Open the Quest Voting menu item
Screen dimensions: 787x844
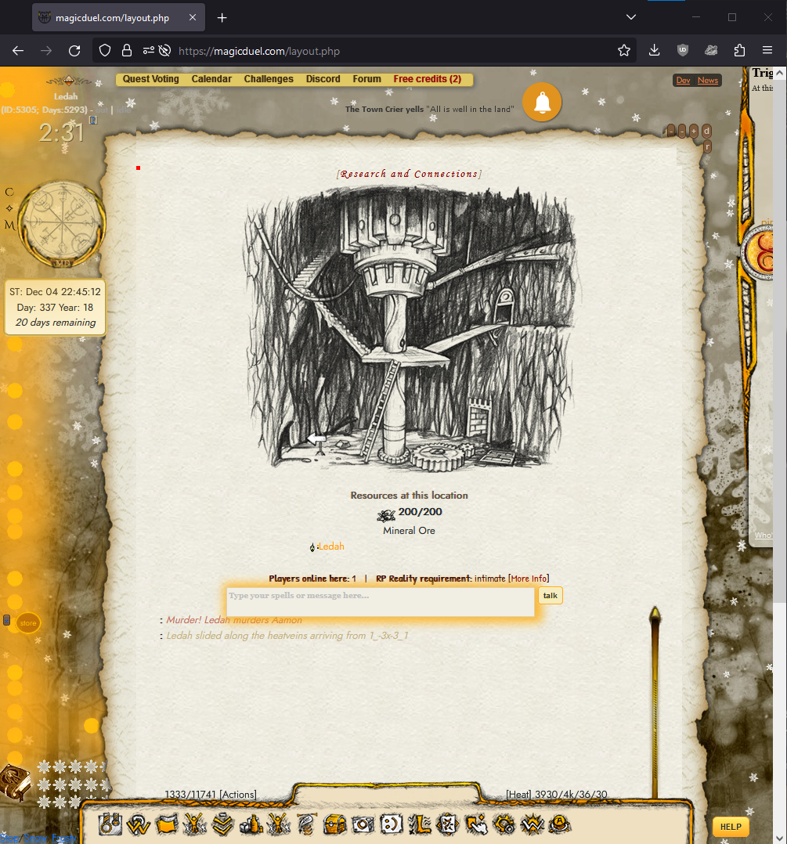150,79
